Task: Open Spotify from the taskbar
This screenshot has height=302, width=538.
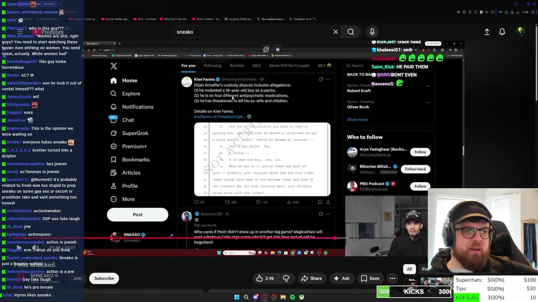Action: [293, 297]
